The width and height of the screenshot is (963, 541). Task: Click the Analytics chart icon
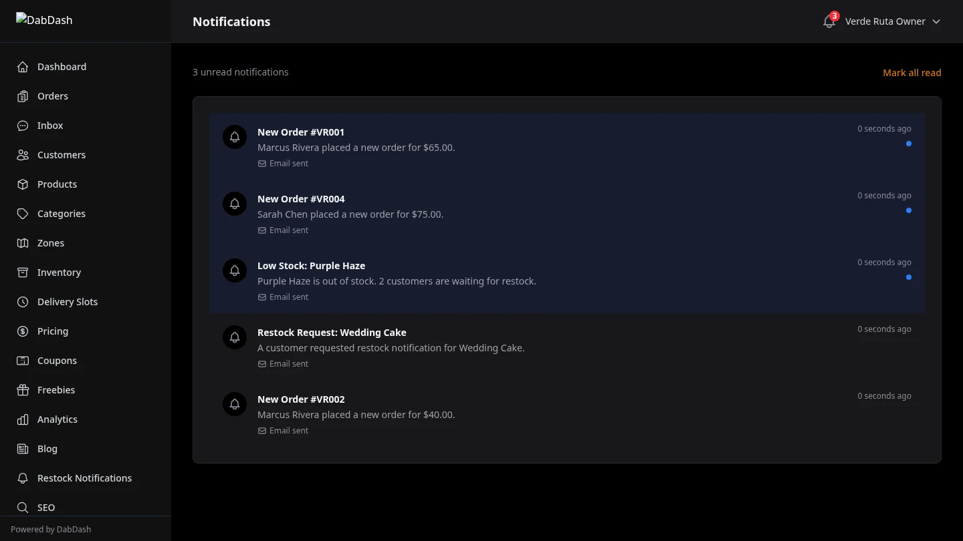point(22,419)
